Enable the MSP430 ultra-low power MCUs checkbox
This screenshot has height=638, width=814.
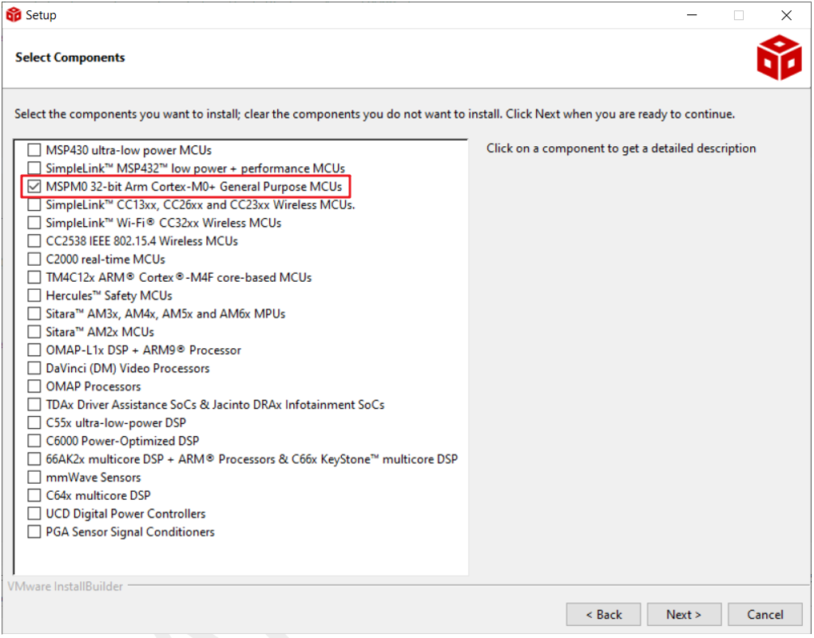click(x=34, y=150)
